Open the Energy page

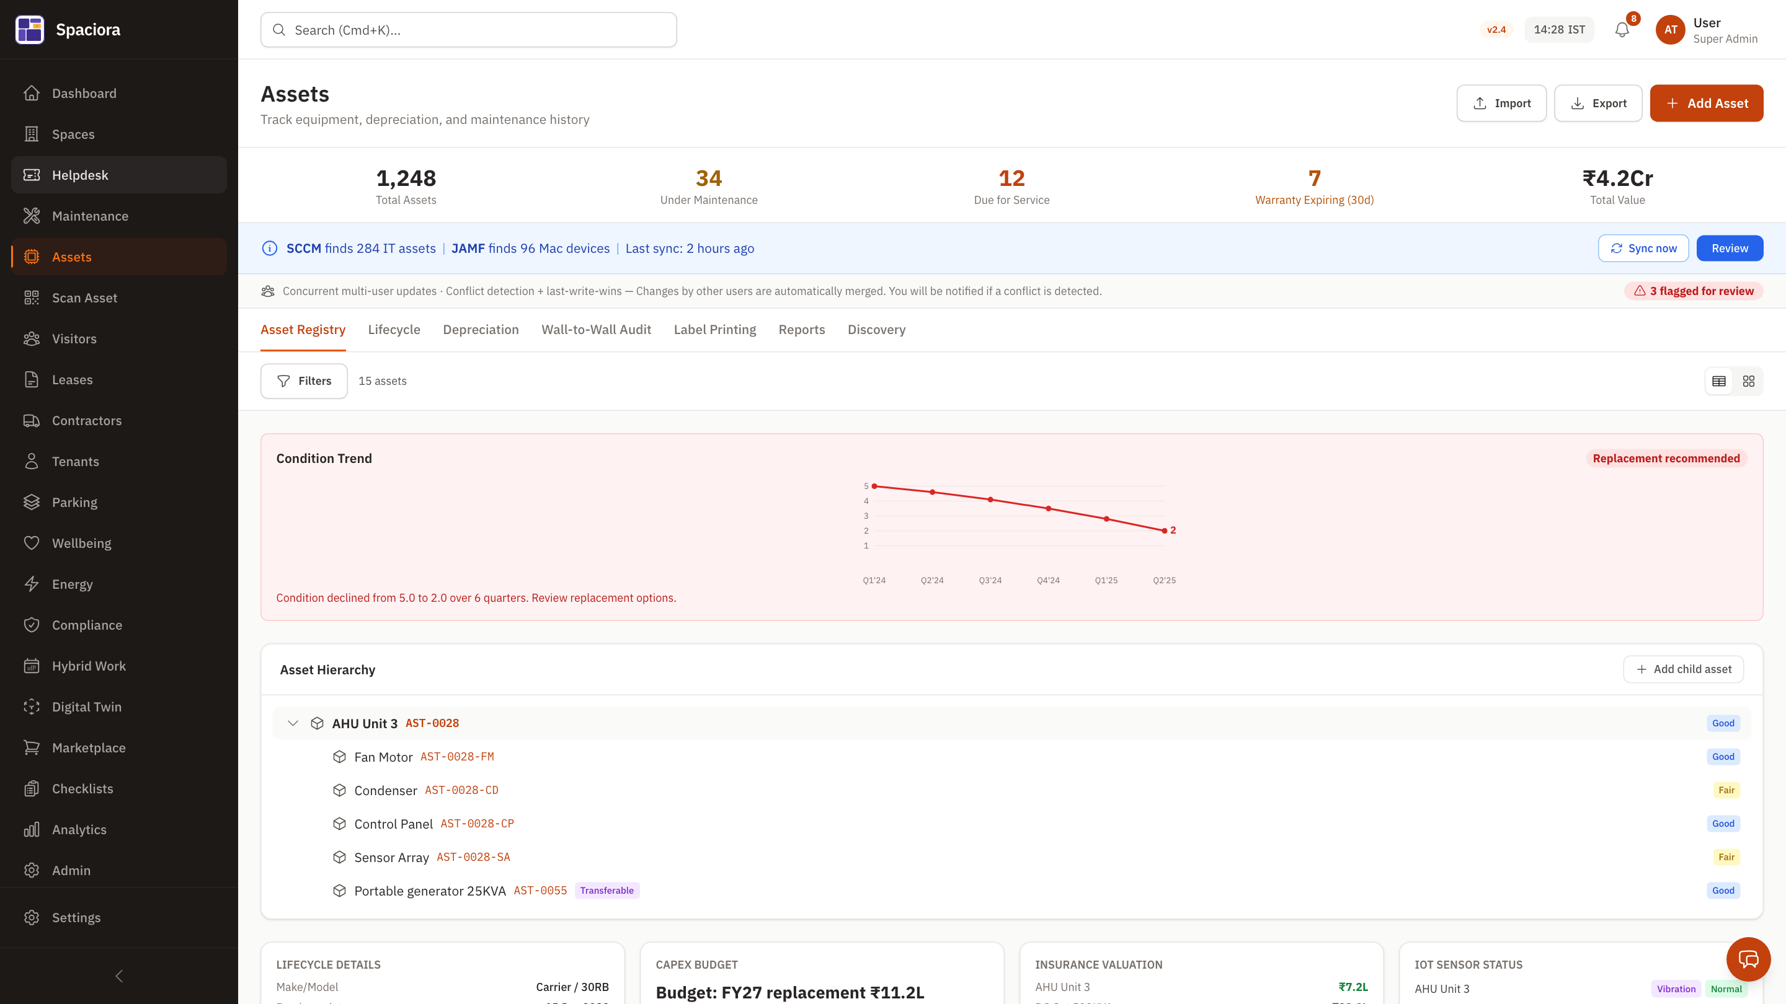[118, 583]
